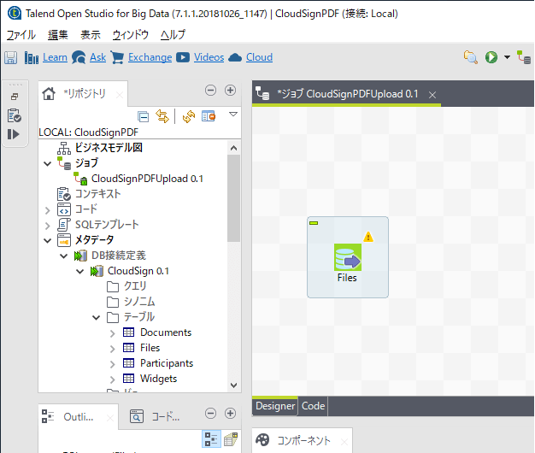Minimize the repository panel
The width and height of the screenshot is (535, 453).
pos(210,91)
